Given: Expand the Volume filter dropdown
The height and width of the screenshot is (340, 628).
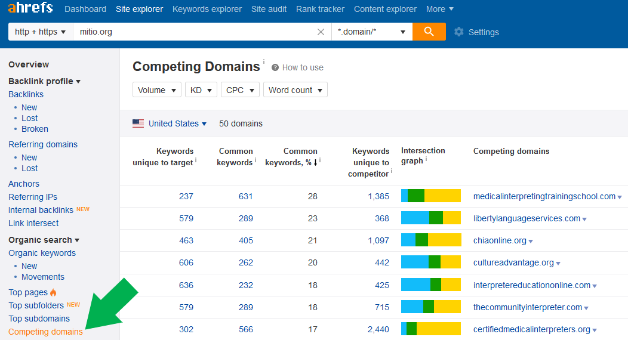Looking at the screenshot, I should tap(157, 90).
